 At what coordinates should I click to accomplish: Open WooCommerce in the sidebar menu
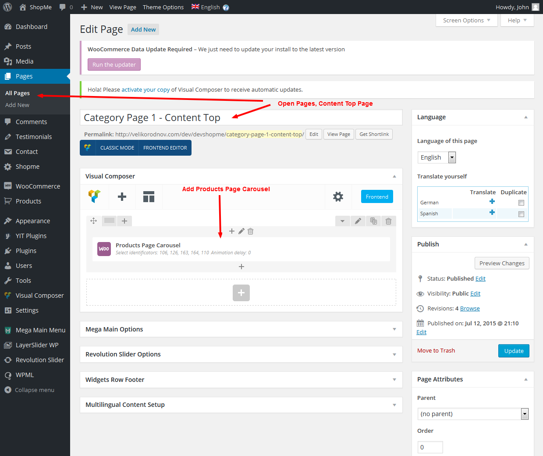(38, 186)
